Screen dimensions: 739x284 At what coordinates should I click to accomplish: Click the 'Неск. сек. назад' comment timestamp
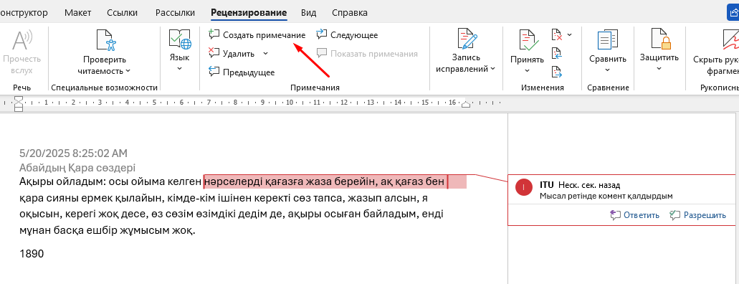[588, 185]
